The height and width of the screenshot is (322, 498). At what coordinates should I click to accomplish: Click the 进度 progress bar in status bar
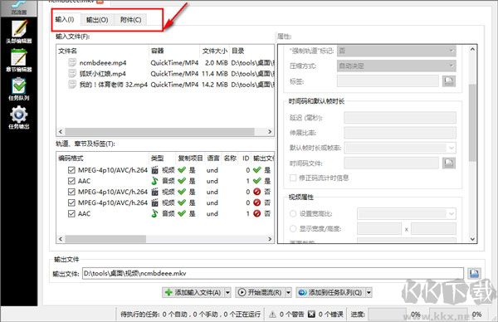387,315
